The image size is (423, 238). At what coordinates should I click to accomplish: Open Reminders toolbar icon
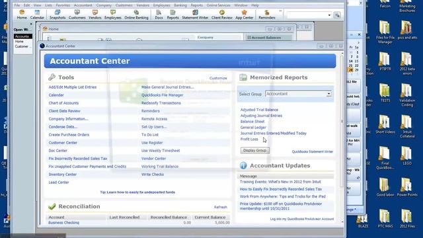267,15
